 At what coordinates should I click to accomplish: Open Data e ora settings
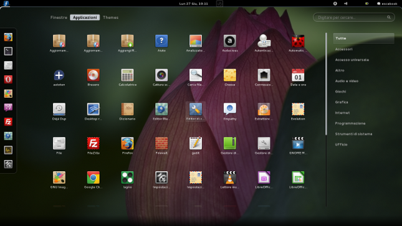click(298, 75)
